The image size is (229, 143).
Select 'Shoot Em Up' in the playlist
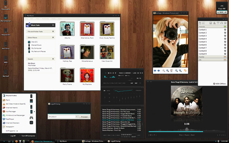[114, 121]
